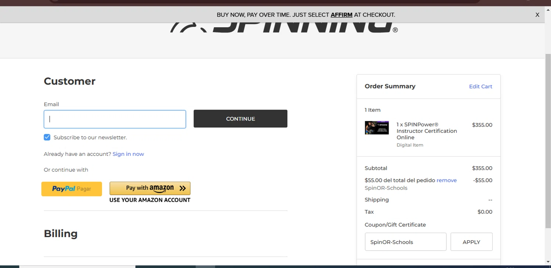Click the USE YOUR AMAZON ACCOUNT text
Image resolution: width=551 pixels, height=268 pixels.
(150, 200)
